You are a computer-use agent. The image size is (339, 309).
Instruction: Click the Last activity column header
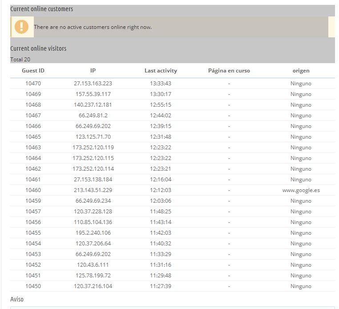[x=161, y=70]
